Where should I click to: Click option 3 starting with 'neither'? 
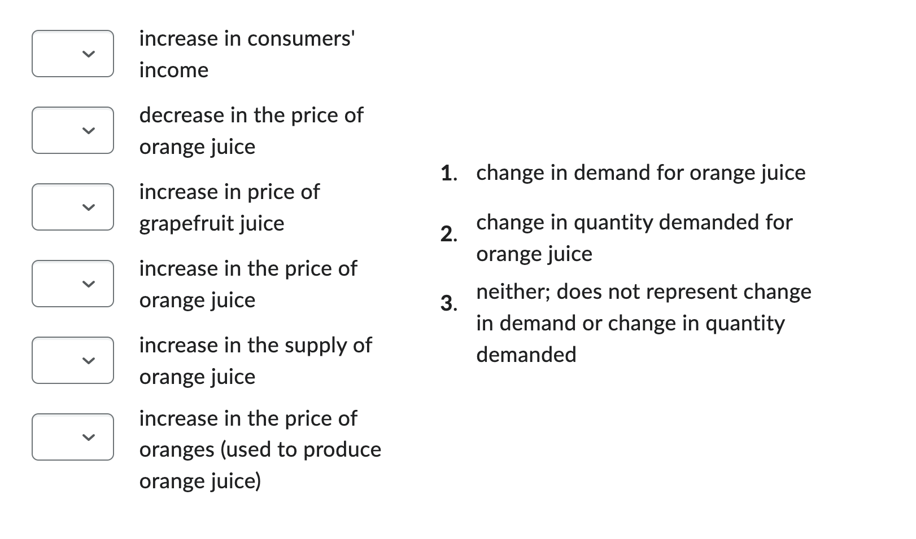[643, 322]
